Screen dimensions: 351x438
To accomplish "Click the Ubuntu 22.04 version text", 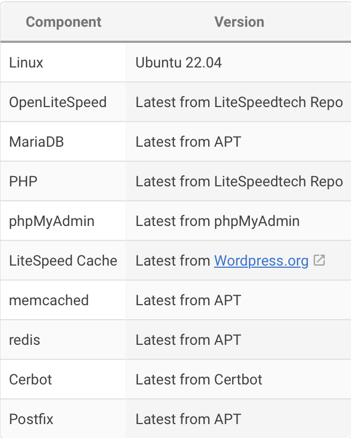I will 179,62.
